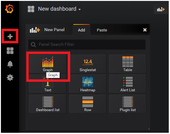170x134 pixels.
Task: Add a Text panel
Action: pos(48,84)
